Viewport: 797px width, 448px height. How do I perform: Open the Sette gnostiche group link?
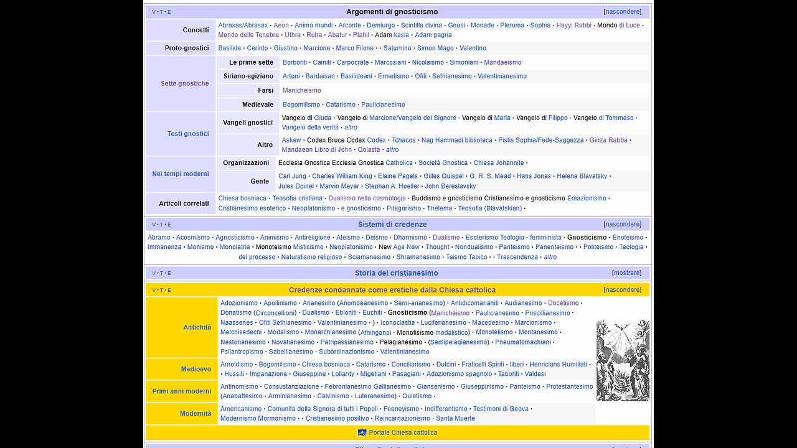tap(185, 83)
